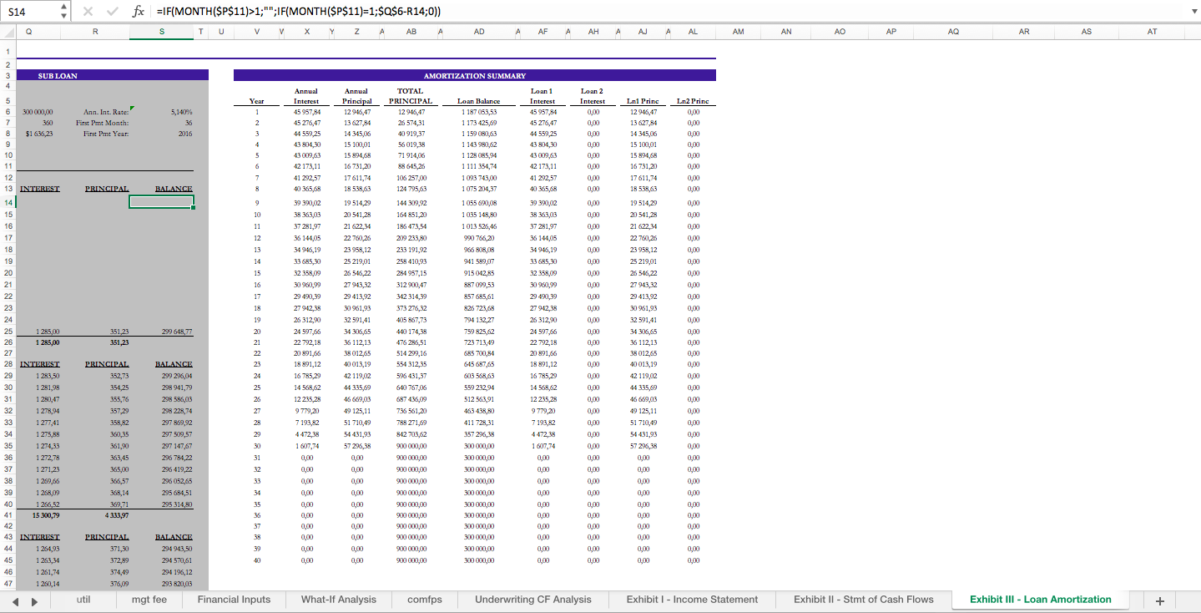This screenshot has height=613, width=1201.
Task: Switch to the util sheet tab
Action: click(83, 600)
